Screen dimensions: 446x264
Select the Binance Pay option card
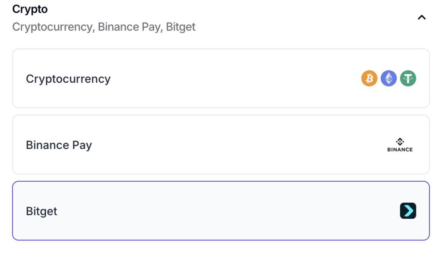[x=221, y=145]
